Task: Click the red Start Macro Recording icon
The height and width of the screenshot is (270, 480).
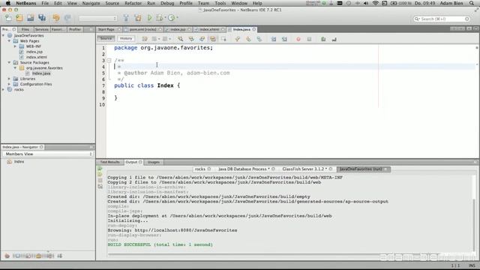Action: [298, 39]
